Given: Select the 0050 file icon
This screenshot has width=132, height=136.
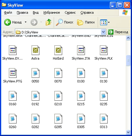Looking at the screenshot, I should [36, 73].
